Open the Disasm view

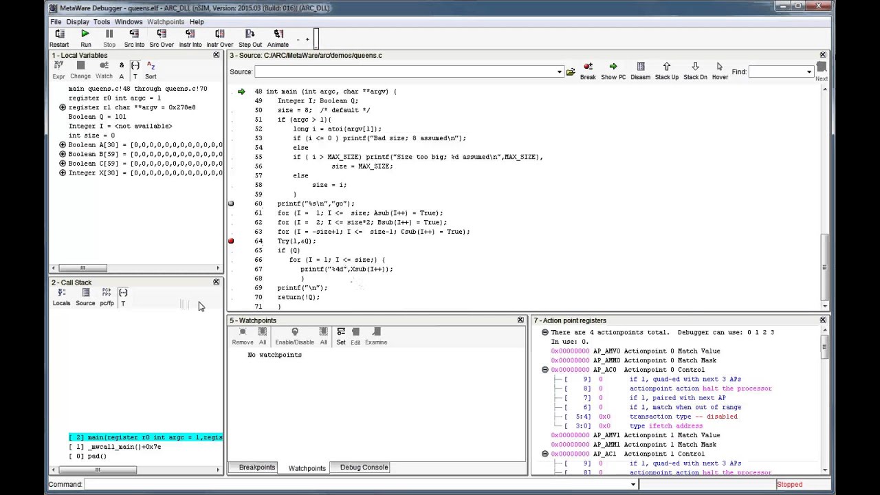641,71
